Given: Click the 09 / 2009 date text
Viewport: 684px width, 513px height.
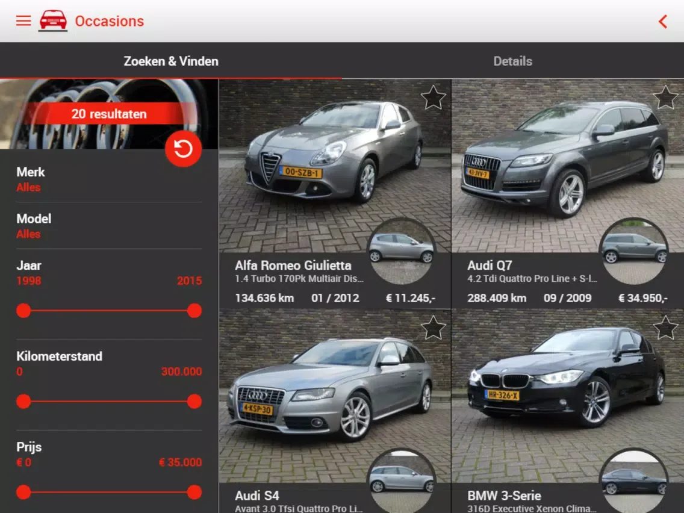Looking at the screenshot, I should [568, 298].
